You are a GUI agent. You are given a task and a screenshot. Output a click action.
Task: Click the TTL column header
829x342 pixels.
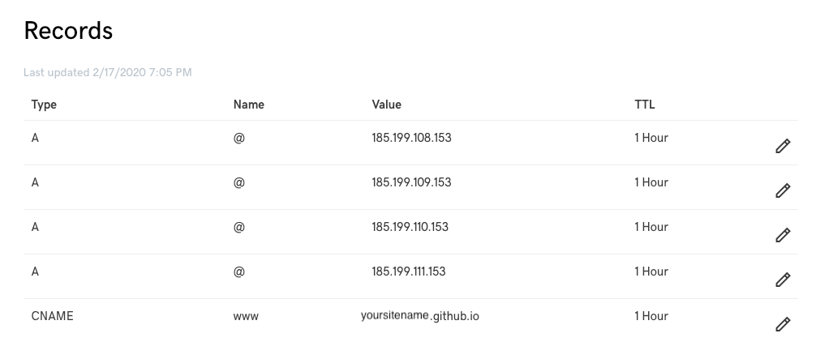pos(645,105)
